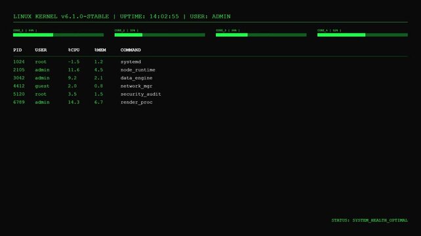Click the data_engine command name
Image resolution: width=421 pixels, height=236 pixels.
[137, 78]
